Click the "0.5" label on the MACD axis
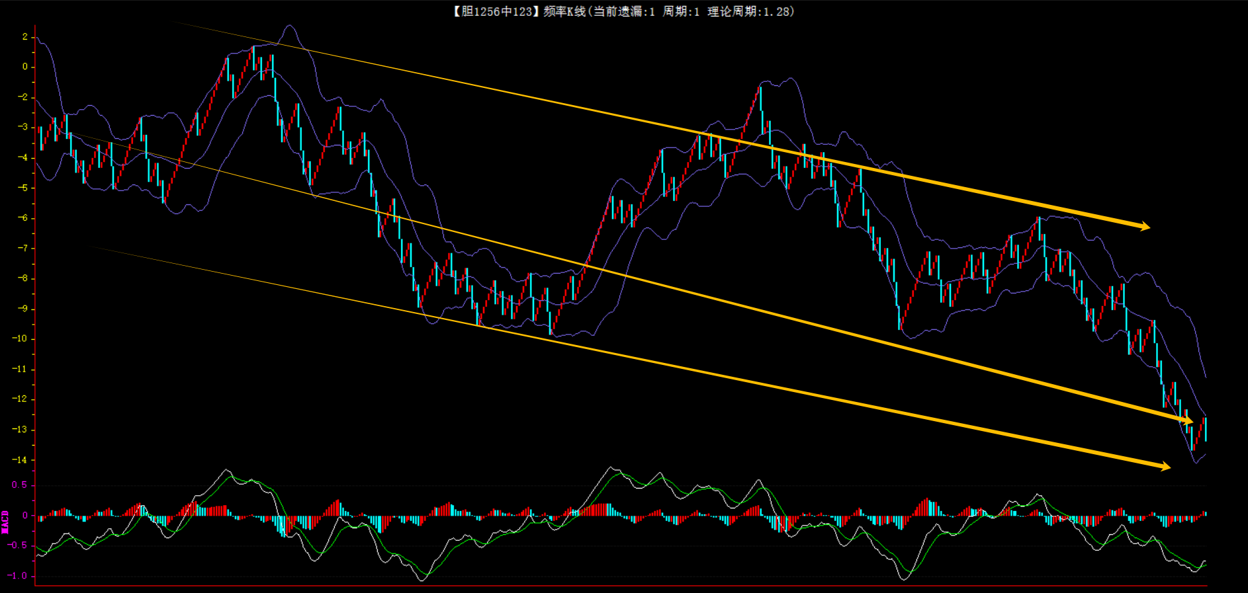 click(20, 485)
